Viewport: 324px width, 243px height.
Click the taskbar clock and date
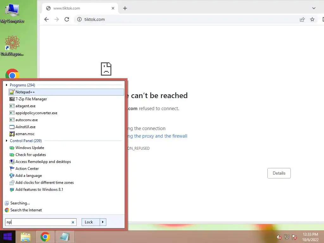click(x=310, y=237)
